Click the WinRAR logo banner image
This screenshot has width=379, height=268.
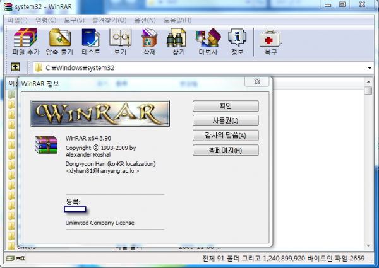point(100,114)
